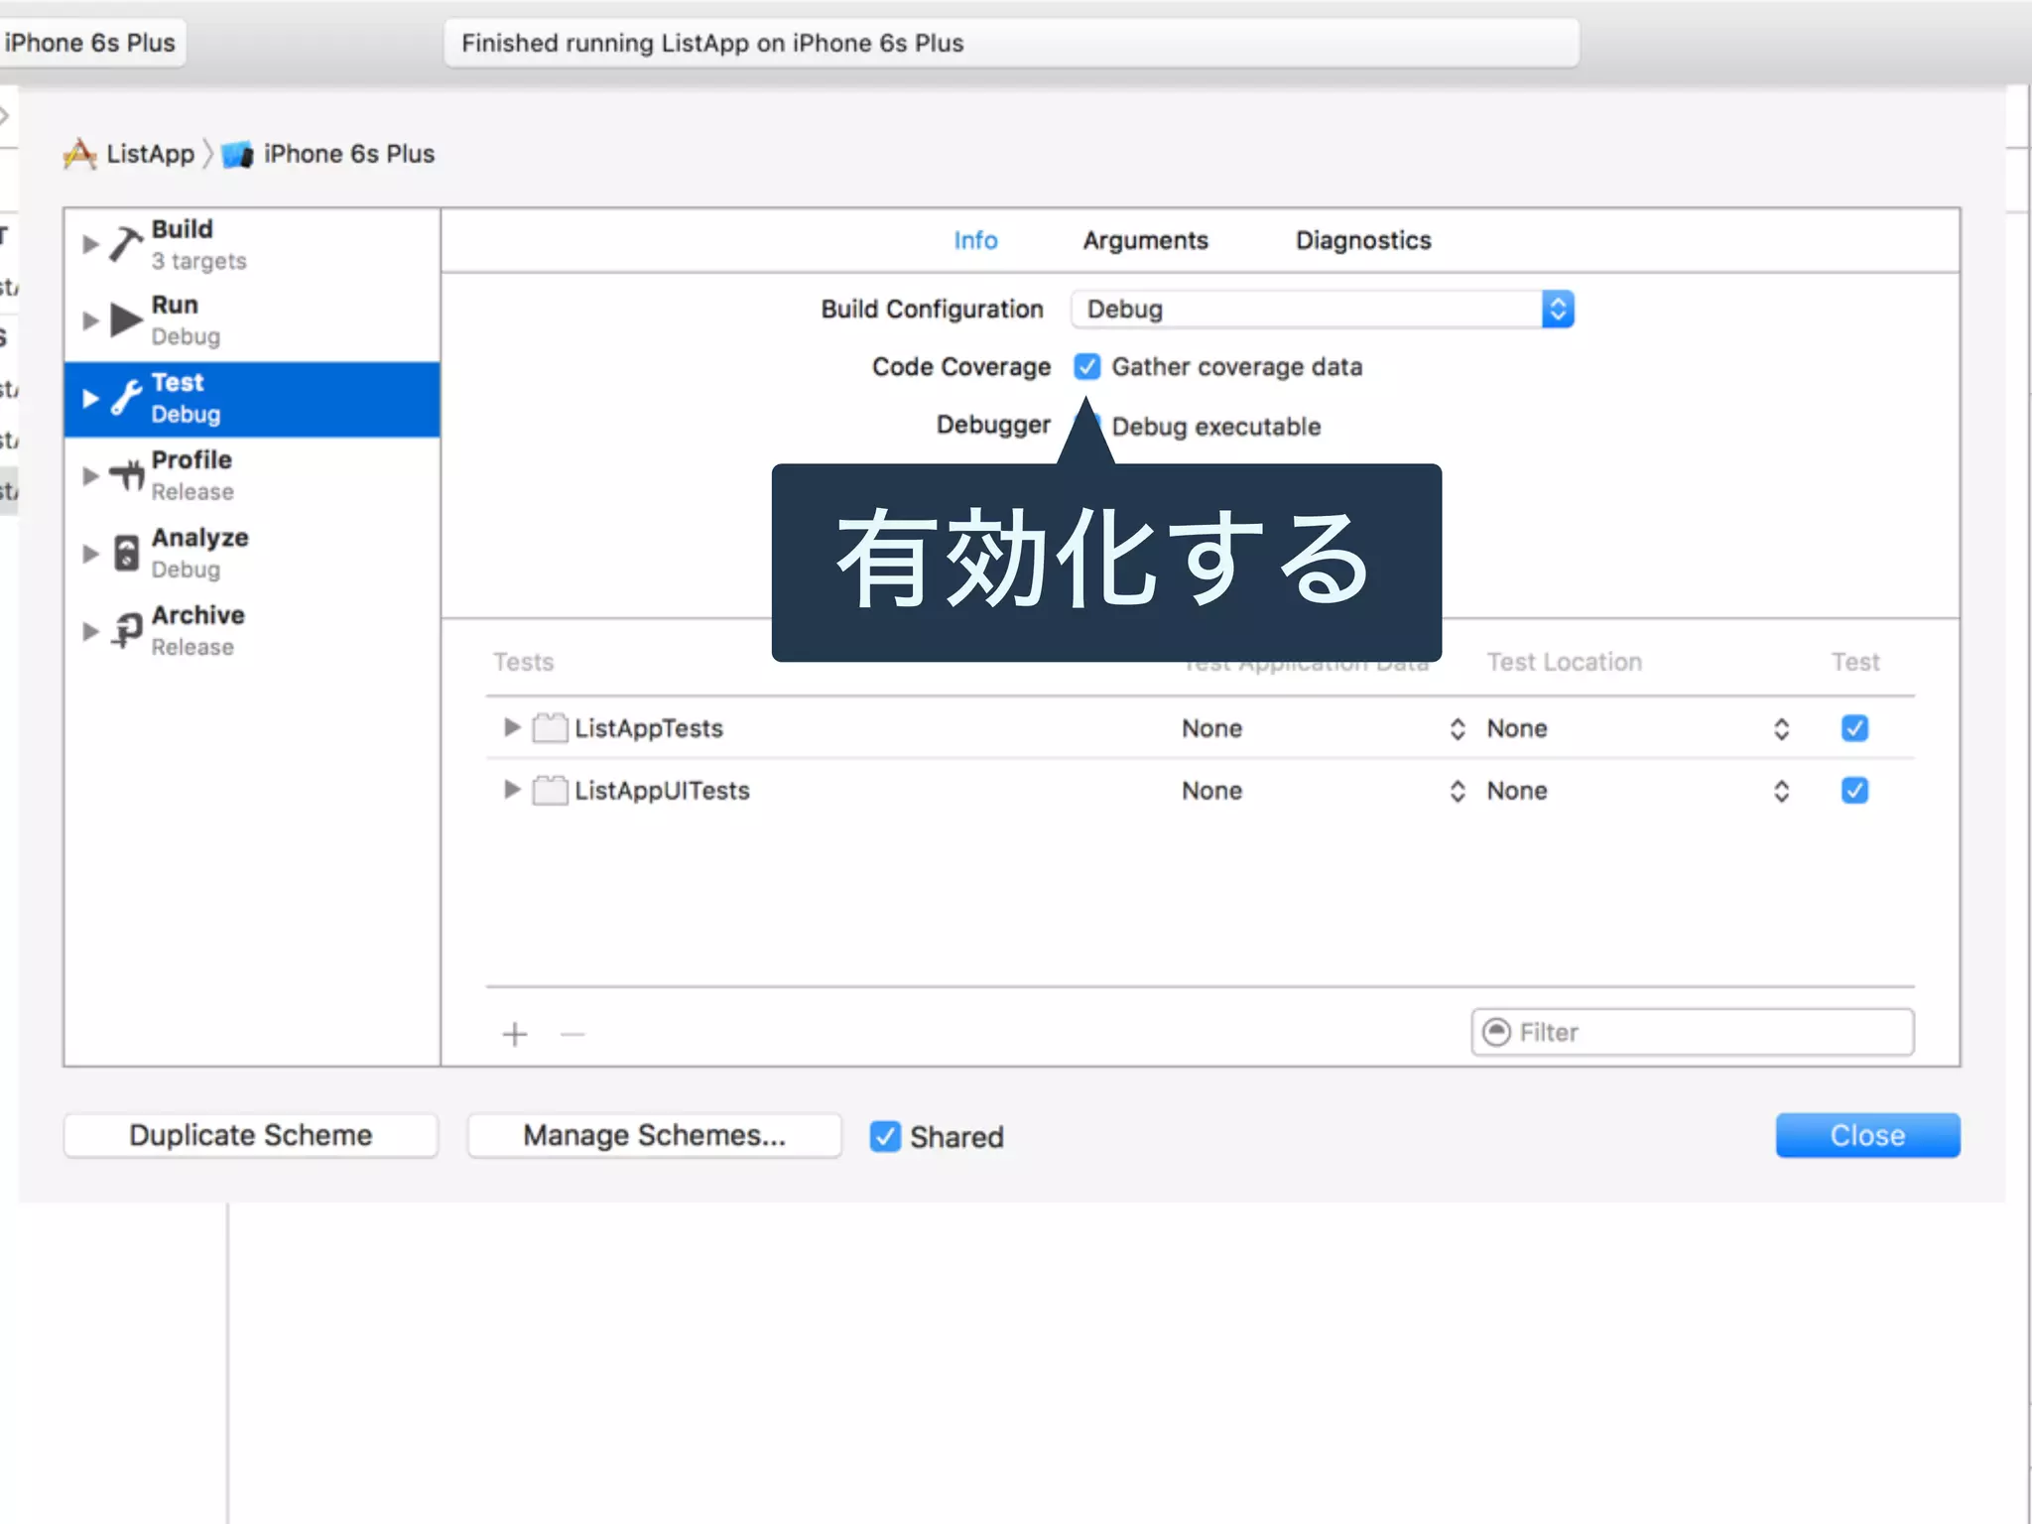
Task: Click the Profile instrument icon
Action: 127,475
